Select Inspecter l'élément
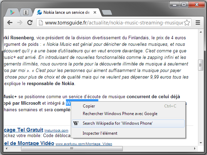207x155 pixels. (128, 133)
